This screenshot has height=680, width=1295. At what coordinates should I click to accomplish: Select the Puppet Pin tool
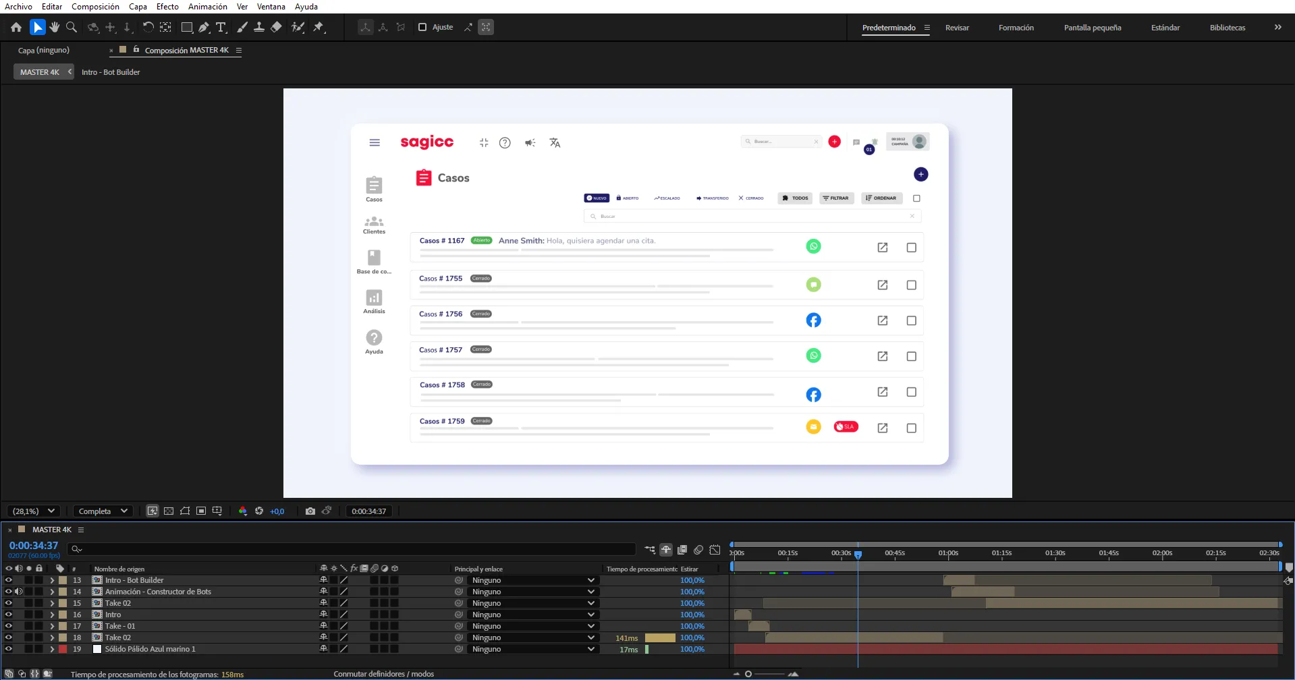click(319, 27)
